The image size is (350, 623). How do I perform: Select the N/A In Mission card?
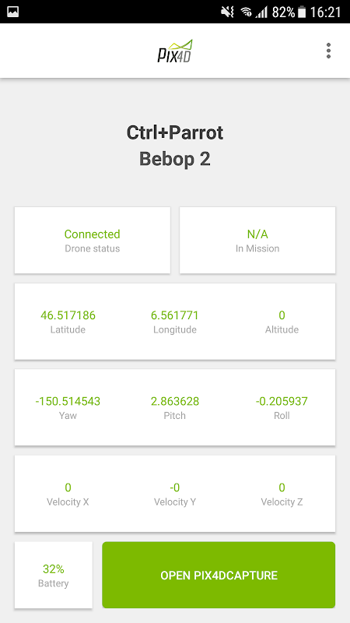[x=257, y=240]
